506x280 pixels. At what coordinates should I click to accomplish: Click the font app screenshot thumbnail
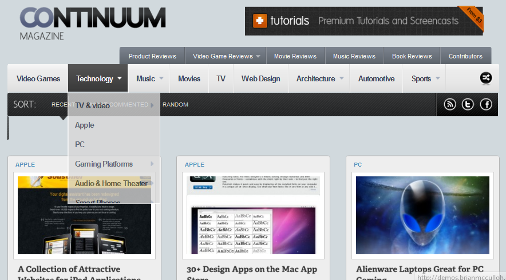[x=254, y=215]
